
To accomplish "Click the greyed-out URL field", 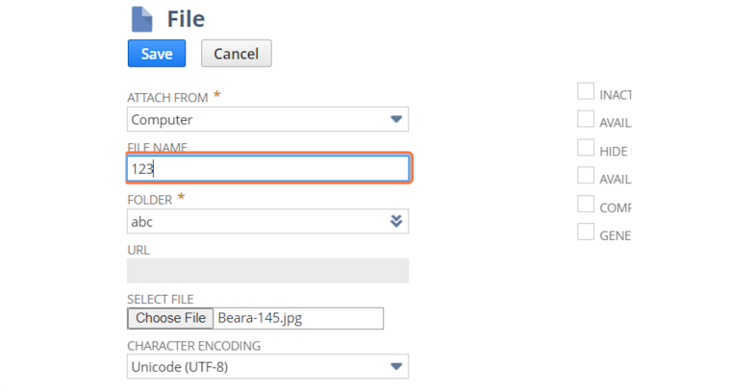I will click(x=267, y=271).
